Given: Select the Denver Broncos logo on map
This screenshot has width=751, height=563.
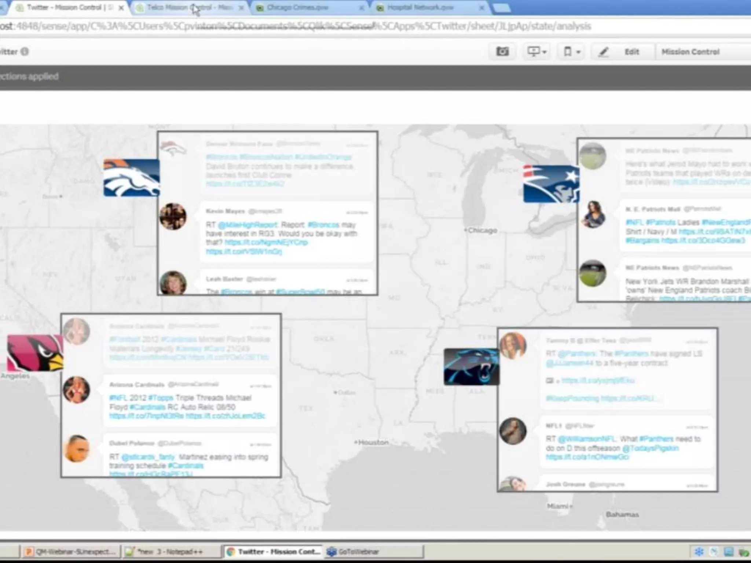Looking at the screenshot, I should click(131, 178).
